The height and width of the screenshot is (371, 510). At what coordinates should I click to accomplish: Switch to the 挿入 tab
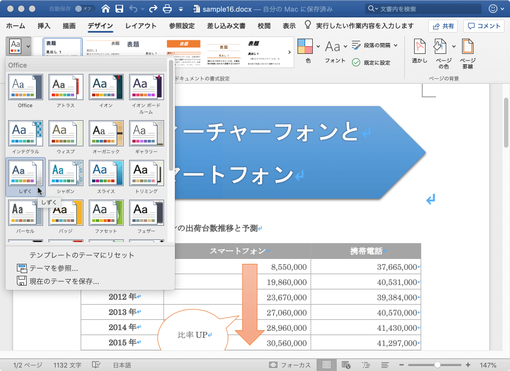[x=44, y=26]
